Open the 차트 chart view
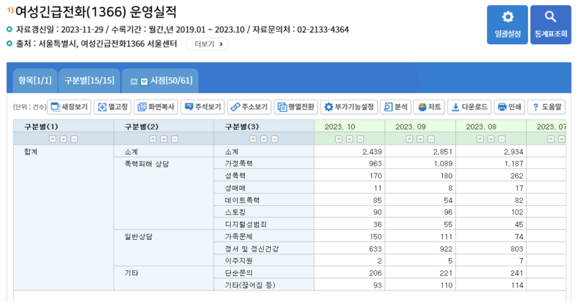578x302 pixels. 429,107
